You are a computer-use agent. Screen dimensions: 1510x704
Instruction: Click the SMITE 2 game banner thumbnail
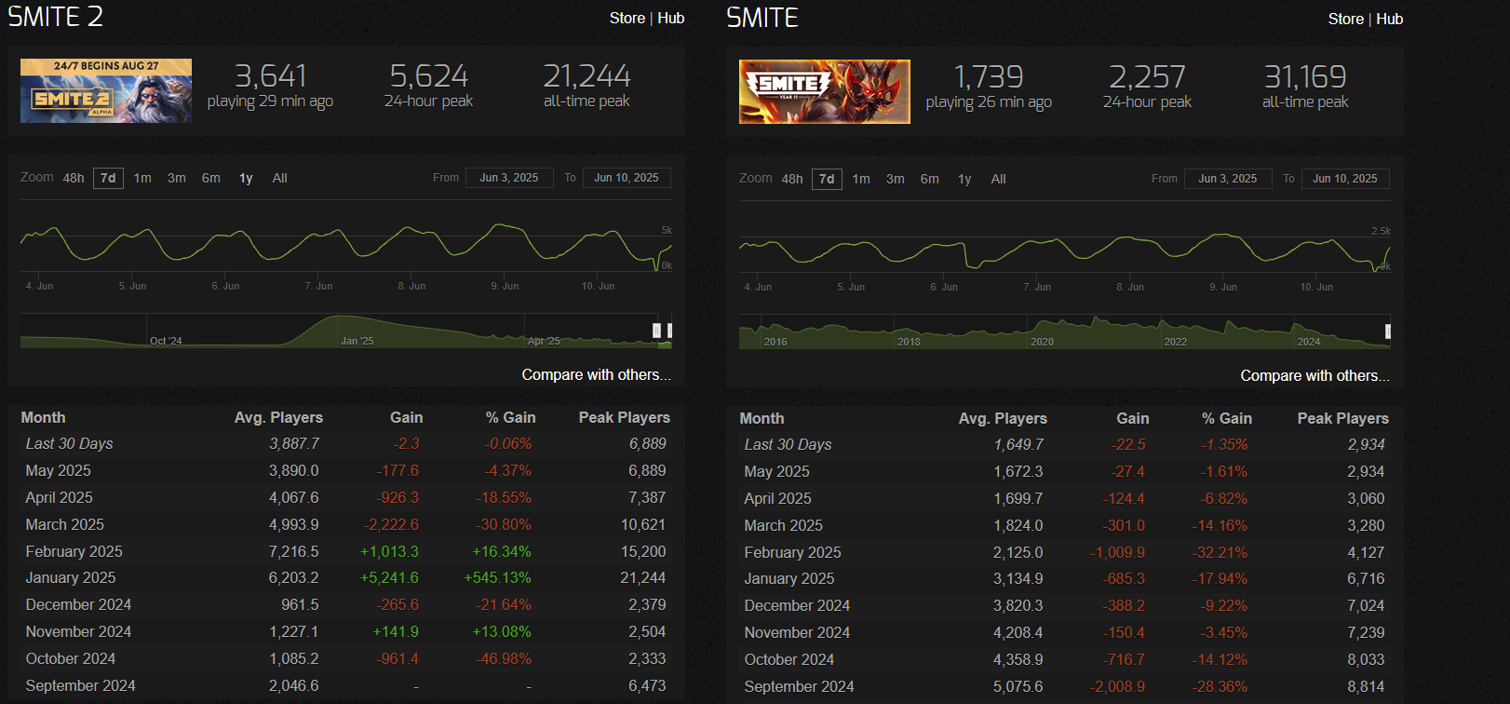106,91
